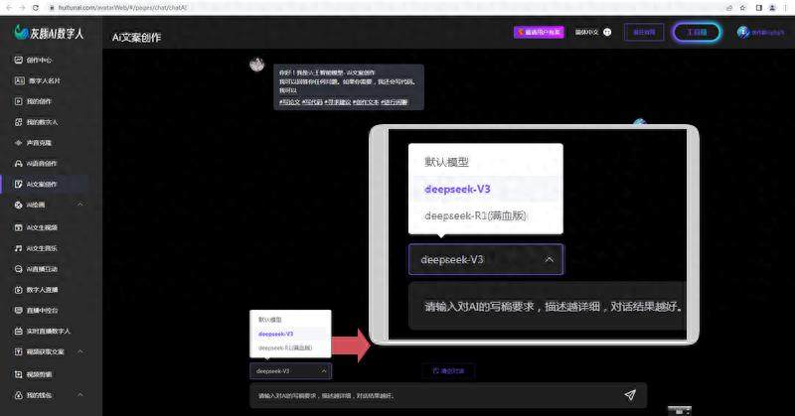The image size is (795, 416).
Task: Open 创作中心 from the sidebar
Action: tap(40, 60)
